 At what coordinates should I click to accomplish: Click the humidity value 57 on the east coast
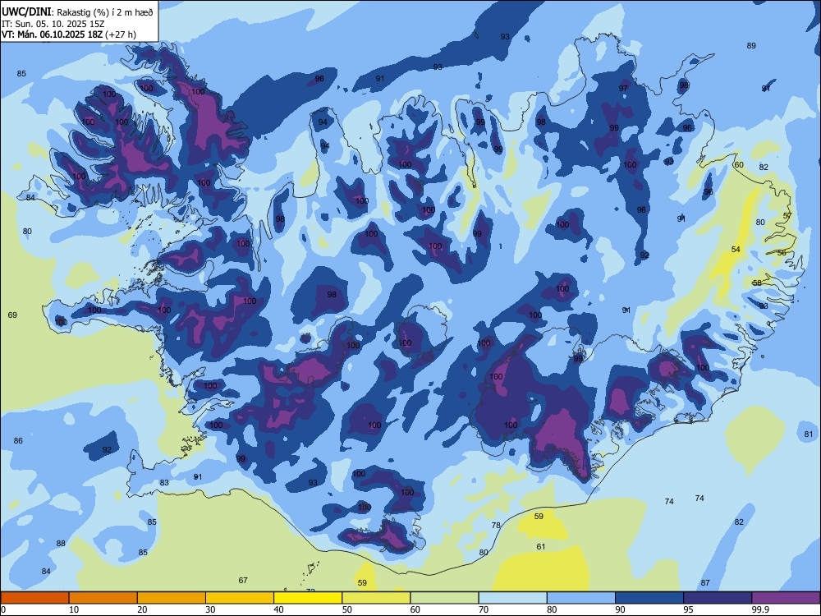pos(787,216)
